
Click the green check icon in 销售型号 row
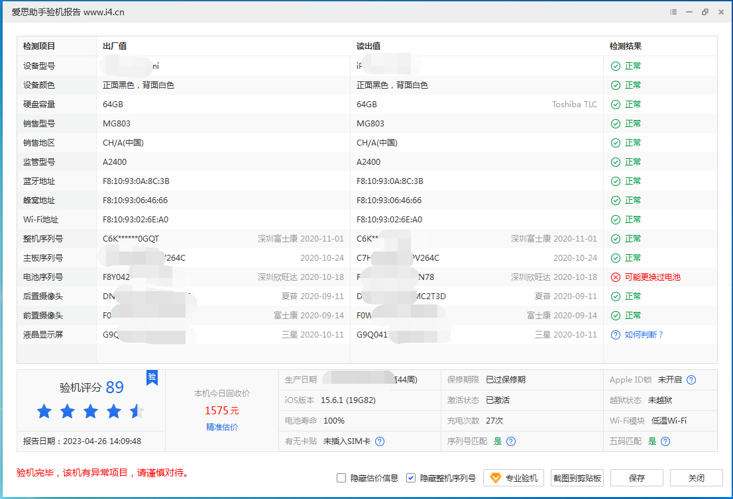coord(616,124)
